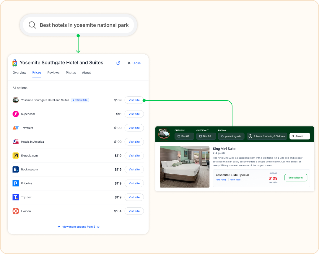Click the Evendo red logo
Viewport: 319px width, 254px height.
(16, 211)
